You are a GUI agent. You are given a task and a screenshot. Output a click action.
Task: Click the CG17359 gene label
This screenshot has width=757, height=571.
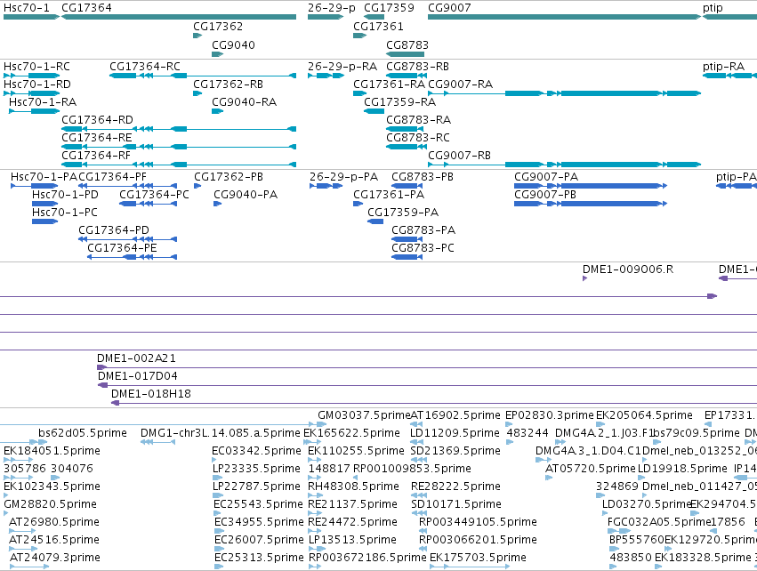389,8
